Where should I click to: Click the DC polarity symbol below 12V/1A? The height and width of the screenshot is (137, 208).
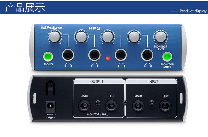(x=50, y=117)
